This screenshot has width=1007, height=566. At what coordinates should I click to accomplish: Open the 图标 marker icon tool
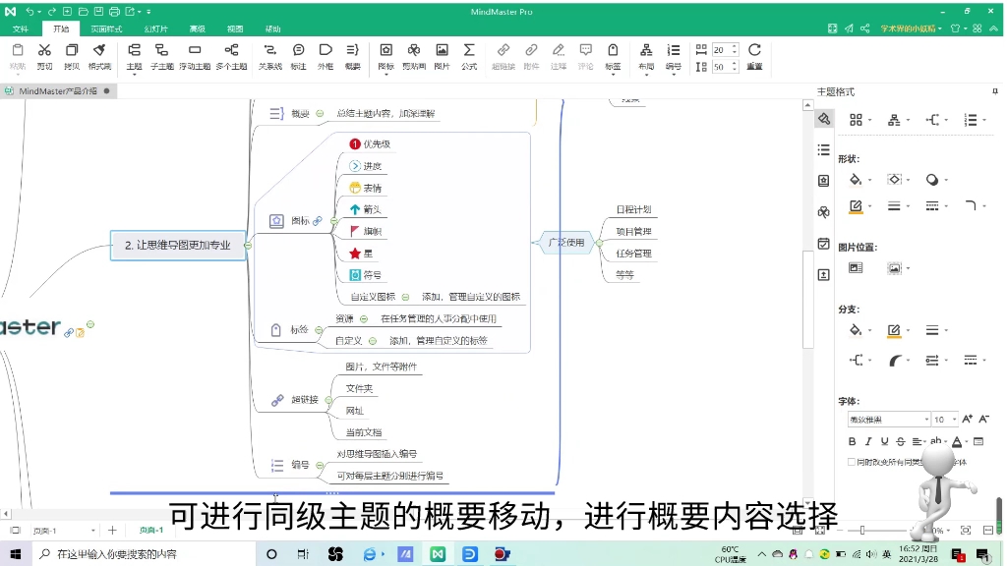click(x=385, y=54)
